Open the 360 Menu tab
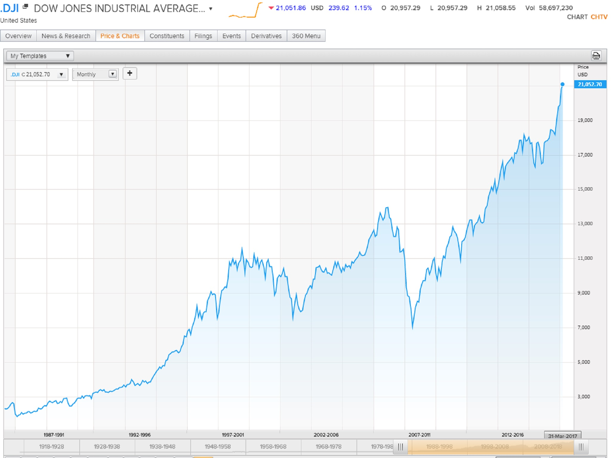The width and height of the screenshot is (611, 458). 306,36
